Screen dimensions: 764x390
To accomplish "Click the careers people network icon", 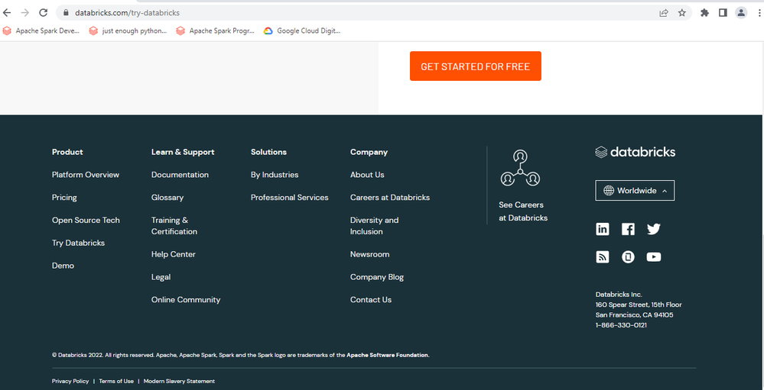I will pyautogui.click(x=520, y=168).
